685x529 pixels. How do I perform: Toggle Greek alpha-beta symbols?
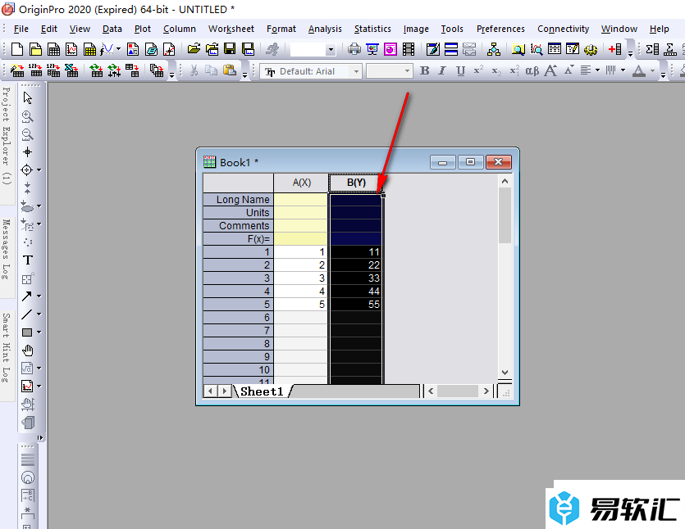tap(532, 70)
